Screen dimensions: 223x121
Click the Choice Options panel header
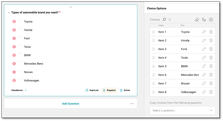157,8
